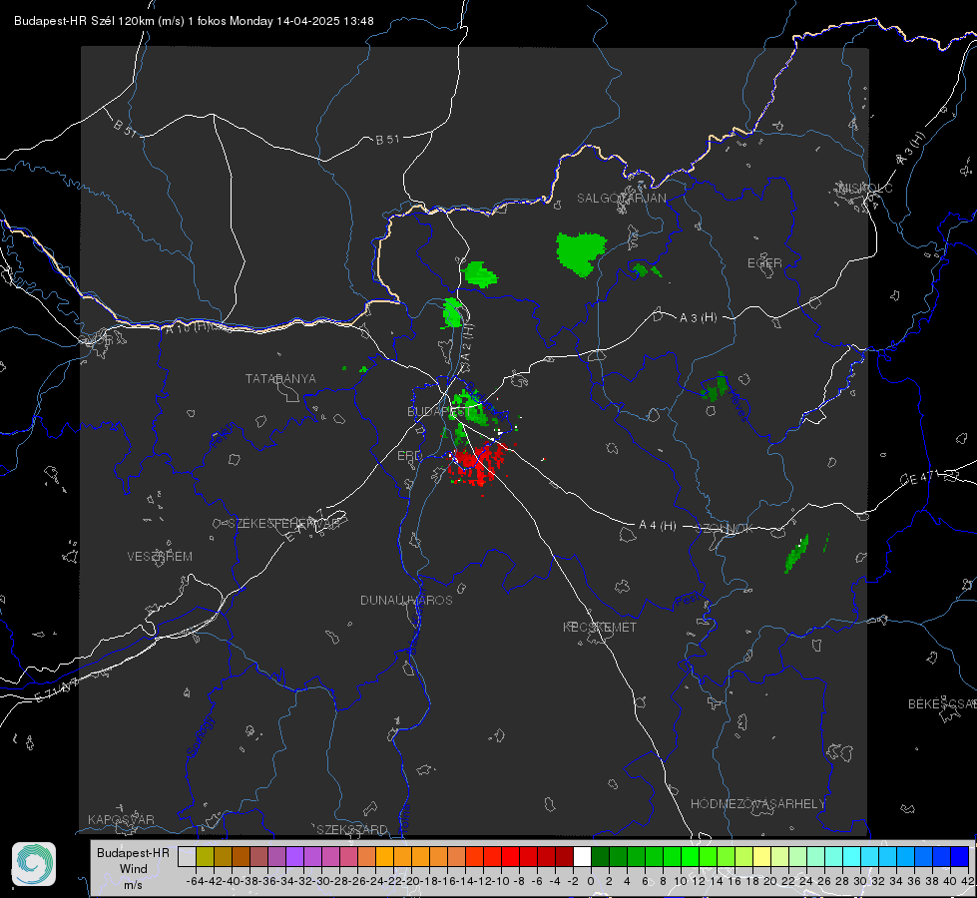
Task: Click the A 4 (H) road label
Action: (x=658, y=526)
